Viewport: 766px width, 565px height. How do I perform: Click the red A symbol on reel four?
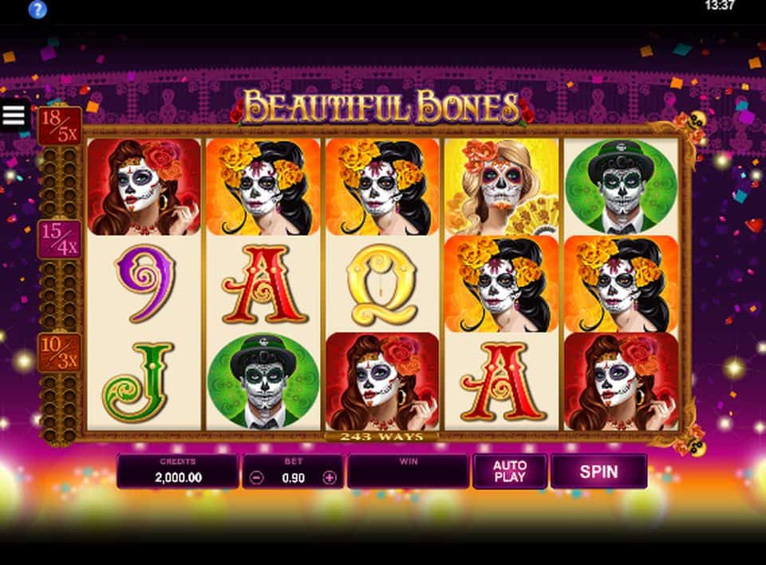(502, 382)
